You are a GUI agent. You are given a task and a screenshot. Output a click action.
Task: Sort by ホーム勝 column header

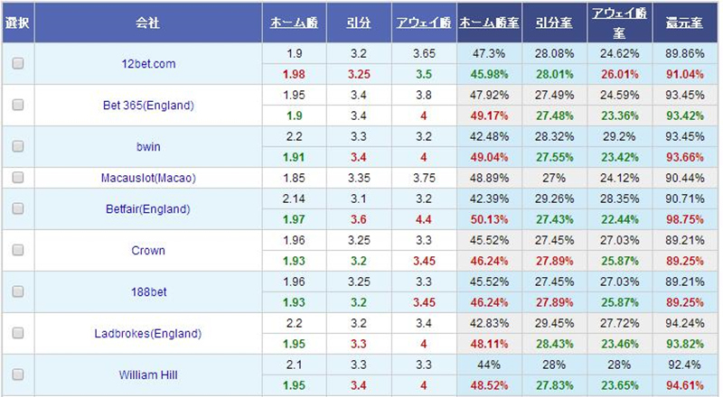tap(295, 23)
